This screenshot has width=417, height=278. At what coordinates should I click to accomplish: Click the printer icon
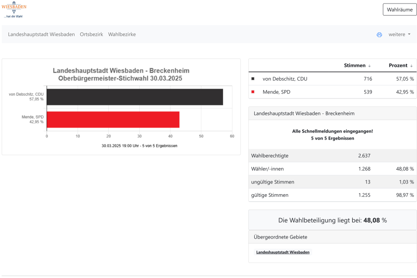[x=379, y=35]
